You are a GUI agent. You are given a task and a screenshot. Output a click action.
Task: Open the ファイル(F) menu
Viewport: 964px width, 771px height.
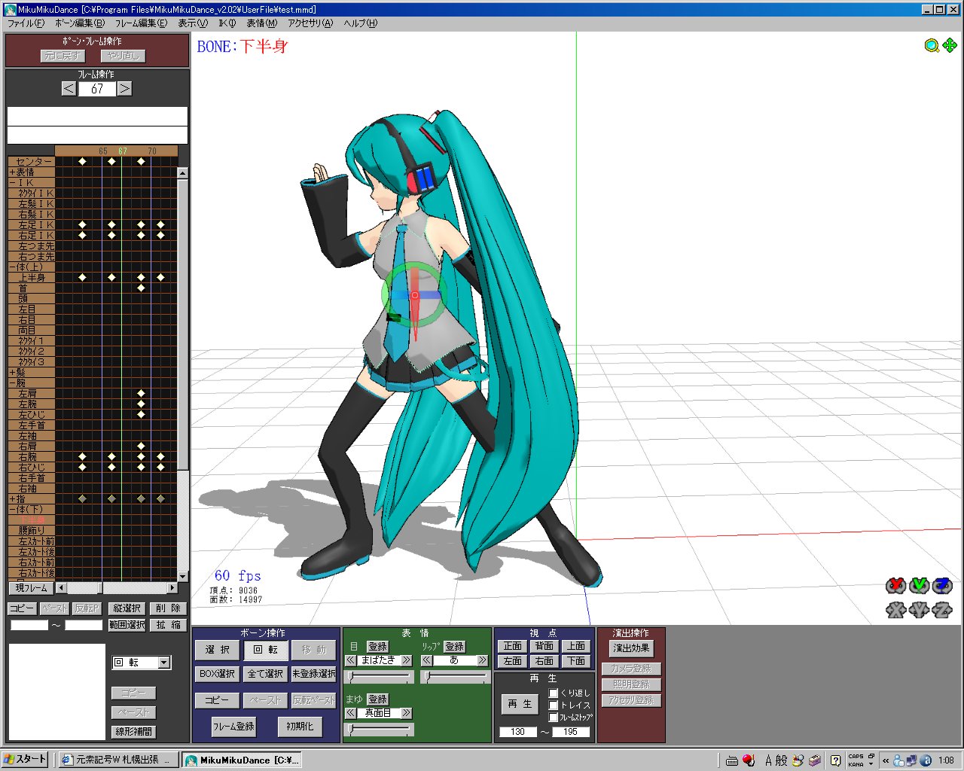click(x=26, y=23)
